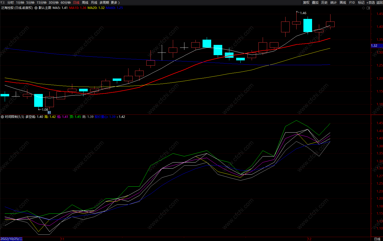Open dropdown arrow beside 默认主图
Image resolution: width=383 pixels, height=241 pixels.
36,8
